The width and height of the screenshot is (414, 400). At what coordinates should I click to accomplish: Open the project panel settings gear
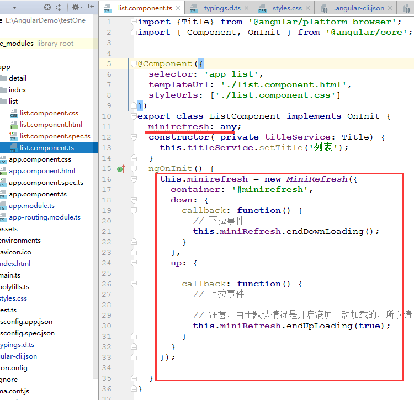(x=76, y=7)
